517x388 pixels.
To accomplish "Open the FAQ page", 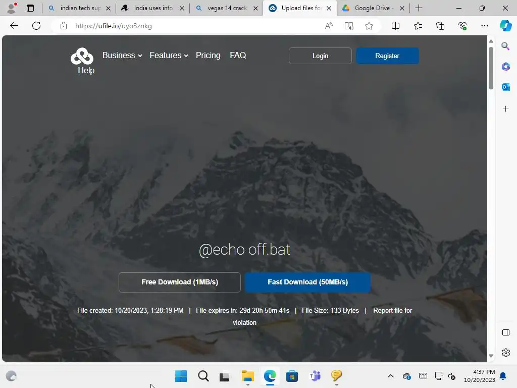I will pos(238,55).
